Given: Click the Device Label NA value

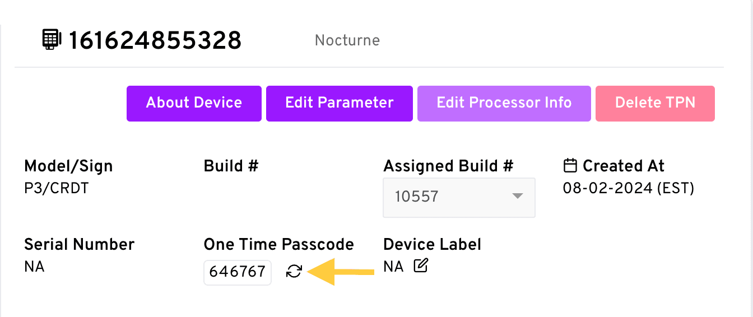Looking at the screenshot, I should point(393,267).
